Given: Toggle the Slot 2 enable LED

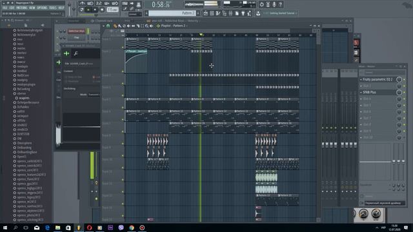Looking at the screenshot, I should tap(405, 86).
